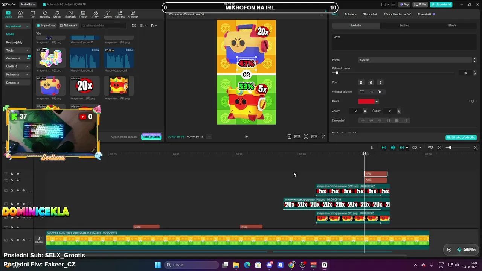Open the Šablony templates panel
Screen dimensions: 482x271
[120, 14]
